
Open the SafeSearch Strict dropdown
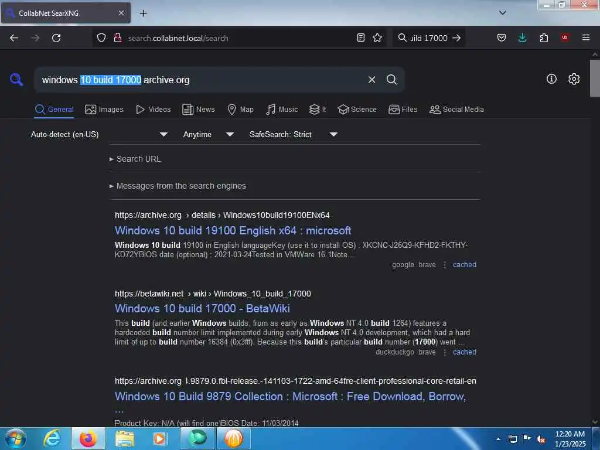tap(293, 134)
